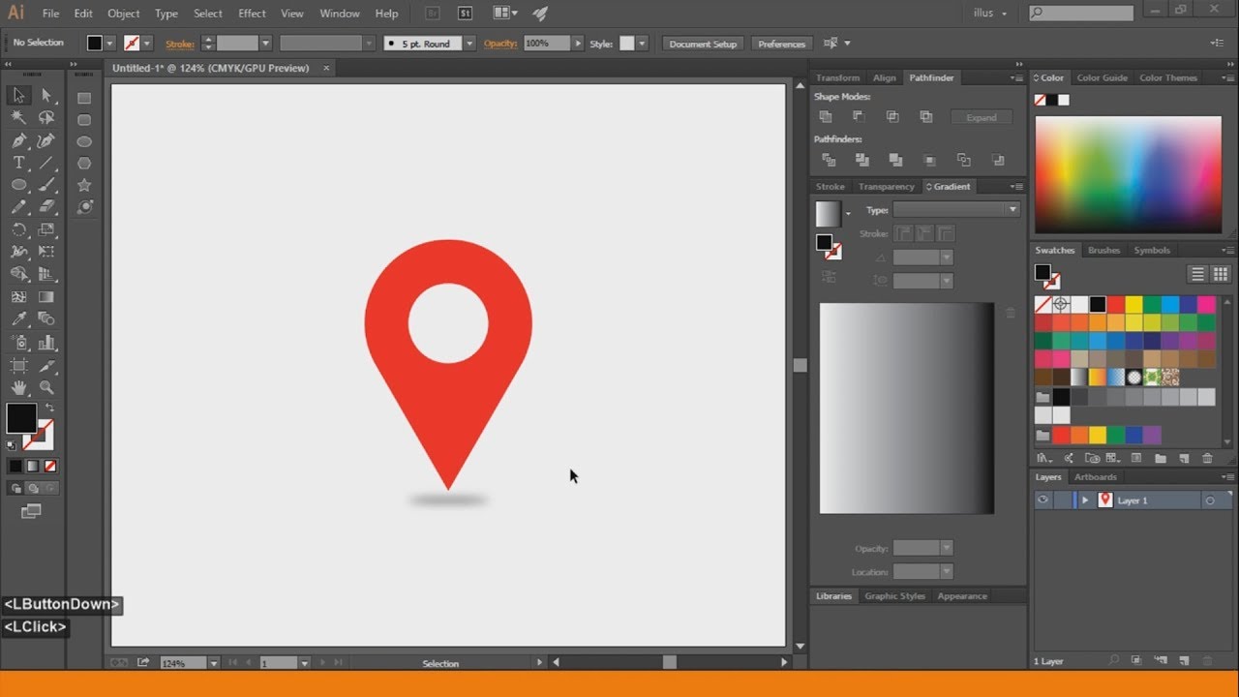Image resolution: width=1239 pixels, height=697 pixels.
Task: Select the Line Segment tool
Action: 45,163
